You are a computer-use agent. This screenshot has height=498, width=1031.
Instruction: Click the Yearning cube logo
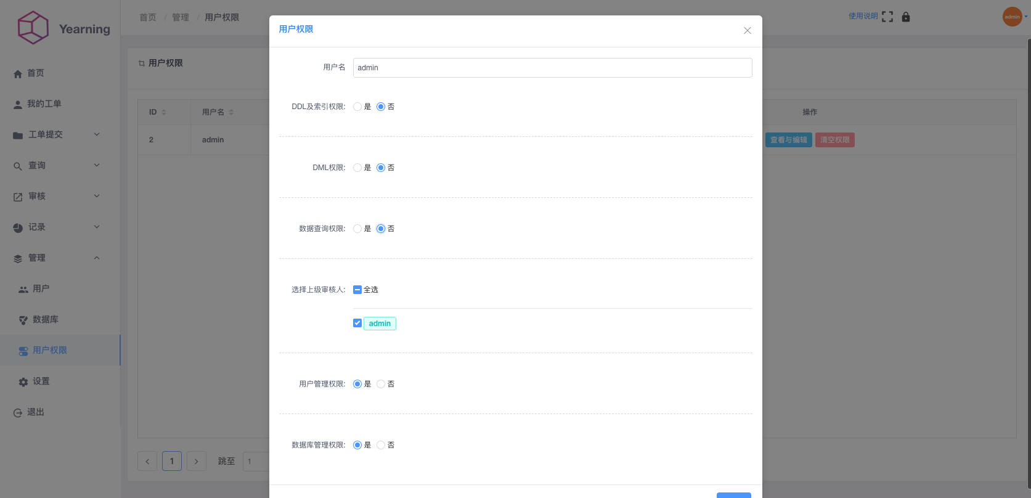pos(33,28)
